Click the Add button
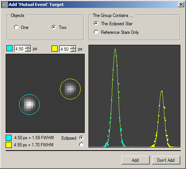Viewport: 186px width, 169px height. (136, 160)
